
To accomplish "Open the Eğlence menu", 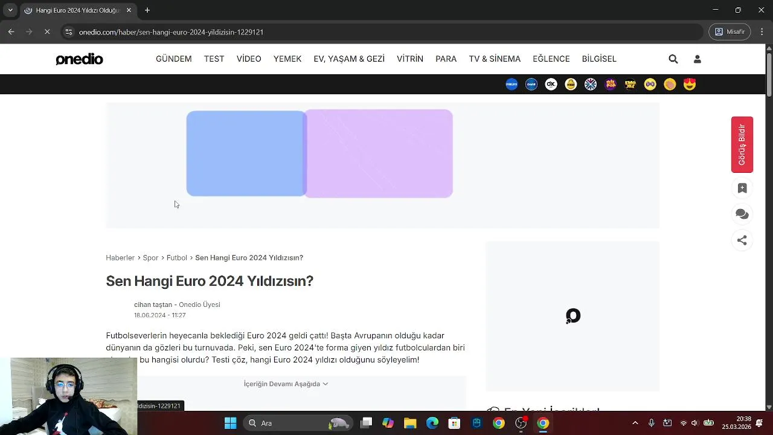I will [x=551, y=59].
